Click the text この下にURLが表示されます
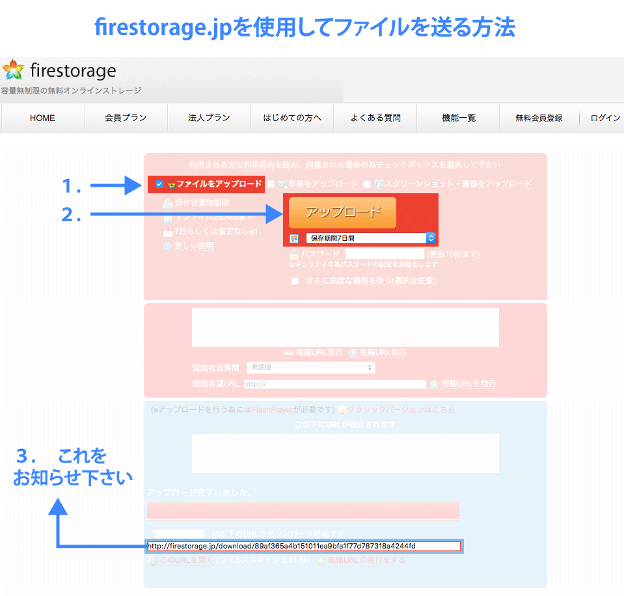The image size is (624, 596). (x=345, y=425)
